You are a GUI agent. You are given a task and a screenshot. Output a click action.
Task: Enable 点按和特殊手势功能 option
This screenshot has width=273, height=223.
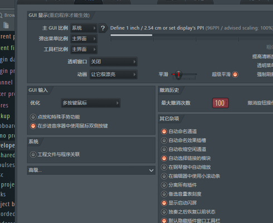pyautogui.click(x=33, y=117)
